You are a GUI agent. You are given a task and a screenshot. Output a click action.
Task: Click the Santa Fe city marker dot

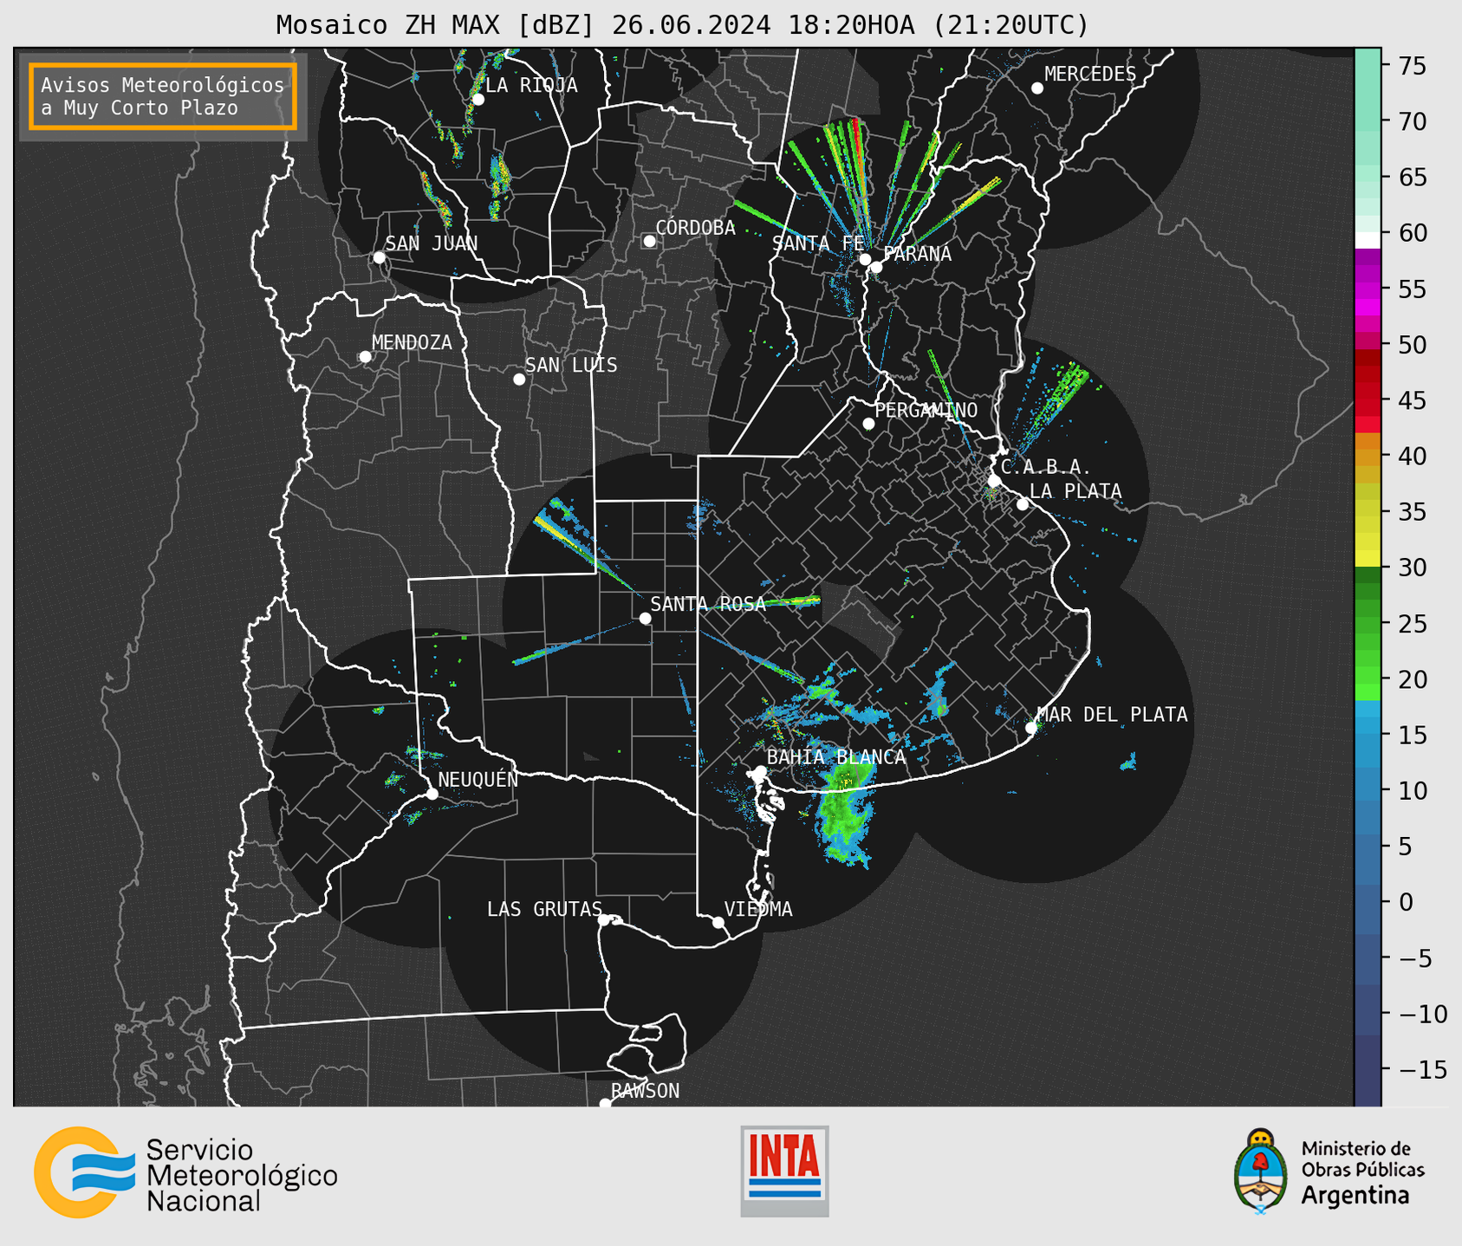pos(865,259)
